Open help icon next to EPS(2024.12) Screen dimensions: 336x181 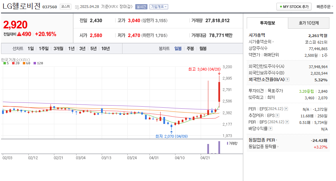point(286,109)
